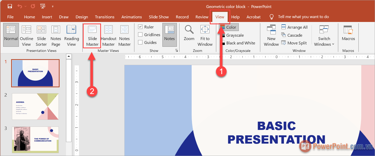Open the Undo history dropdown arrow
Screen dimensions: 375x156
25,6
